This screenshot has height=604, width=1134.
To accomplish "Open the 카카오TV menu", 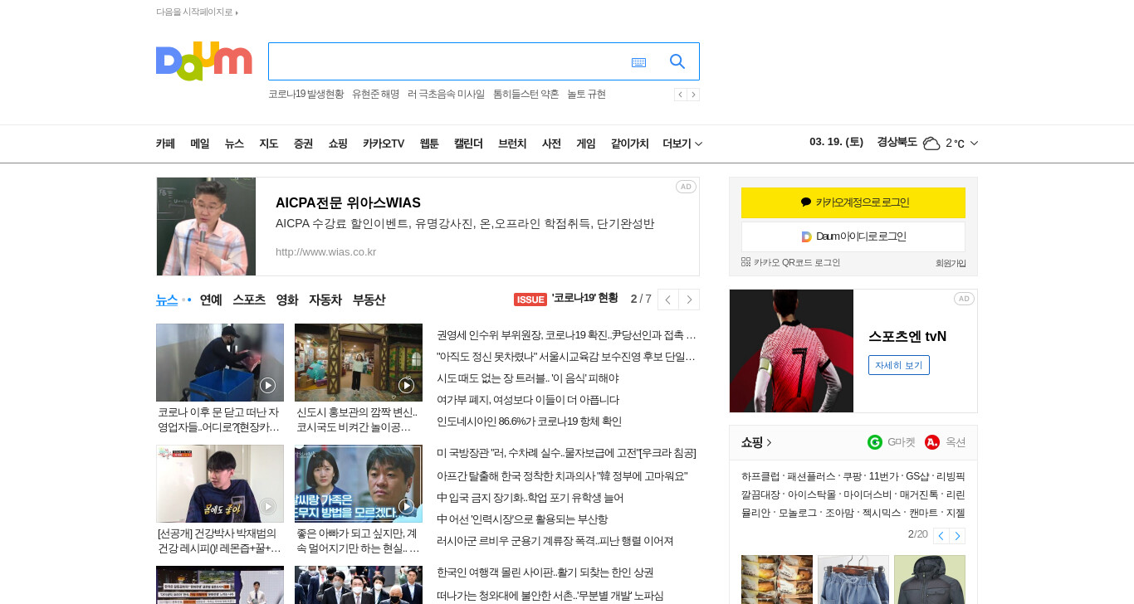I will pos(384,144).
